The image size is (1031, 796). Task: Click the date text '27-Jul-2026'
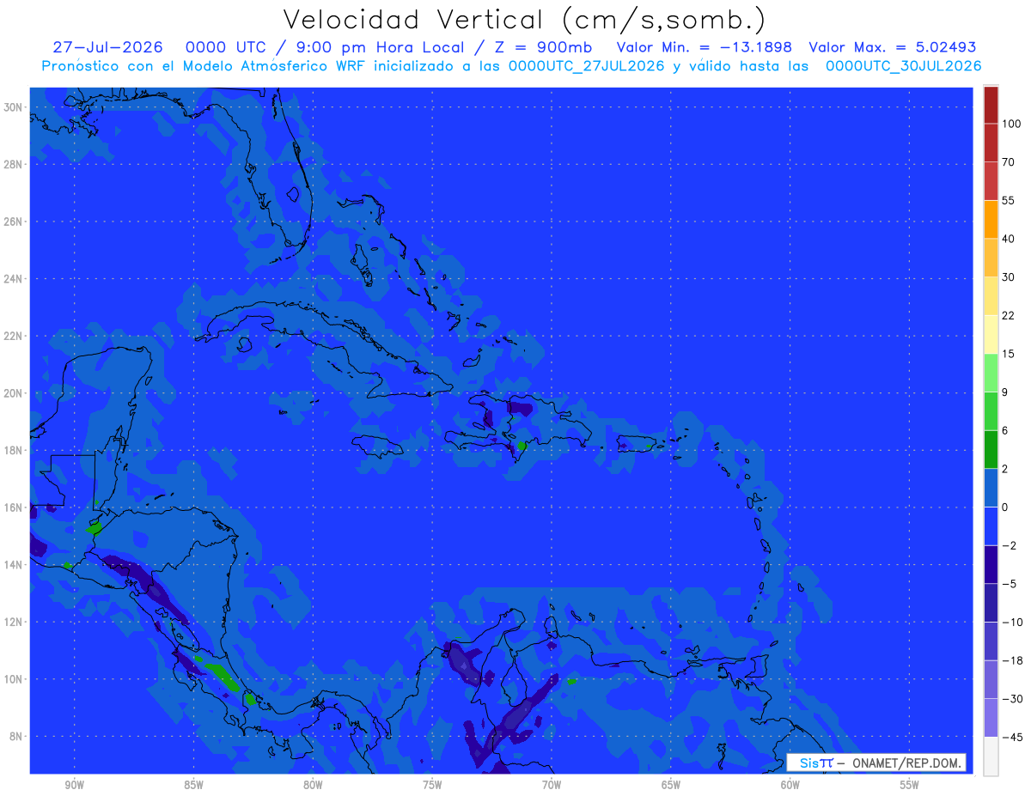[108, 47]
